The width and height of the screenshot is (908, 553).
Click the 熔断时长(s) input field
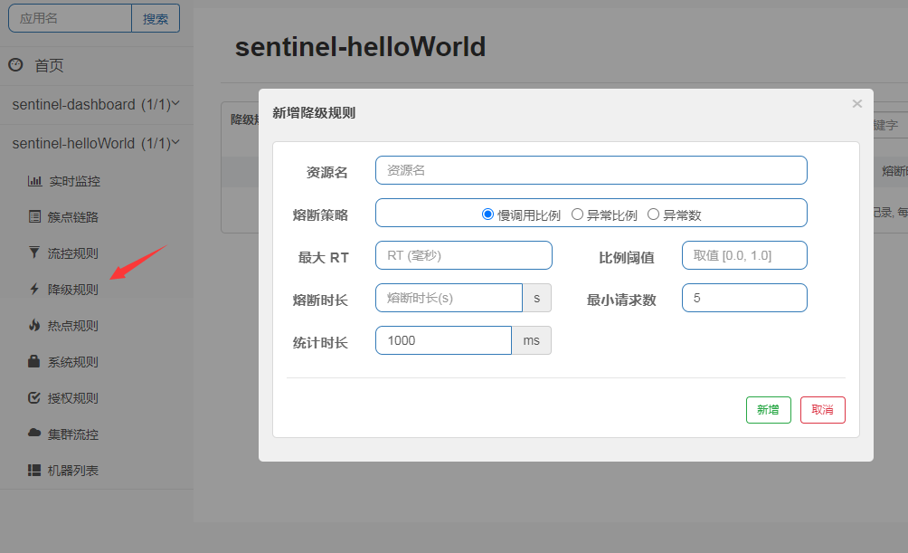tap(449, 298)
